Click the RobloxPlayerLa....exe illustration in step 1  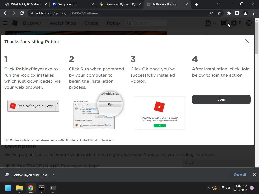pyautogui.click(x=33, y=106)
